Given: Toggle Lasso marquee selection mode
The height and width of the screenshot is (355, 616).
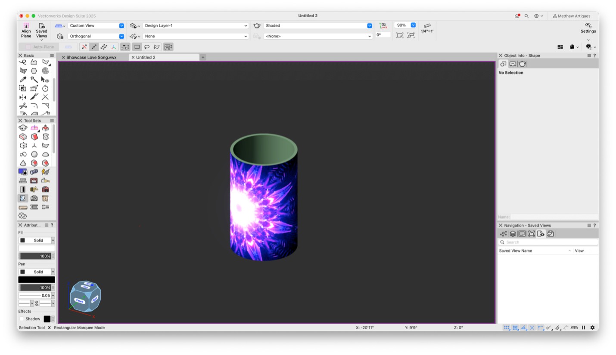Looking at the screenshot, I should point(147,47).
